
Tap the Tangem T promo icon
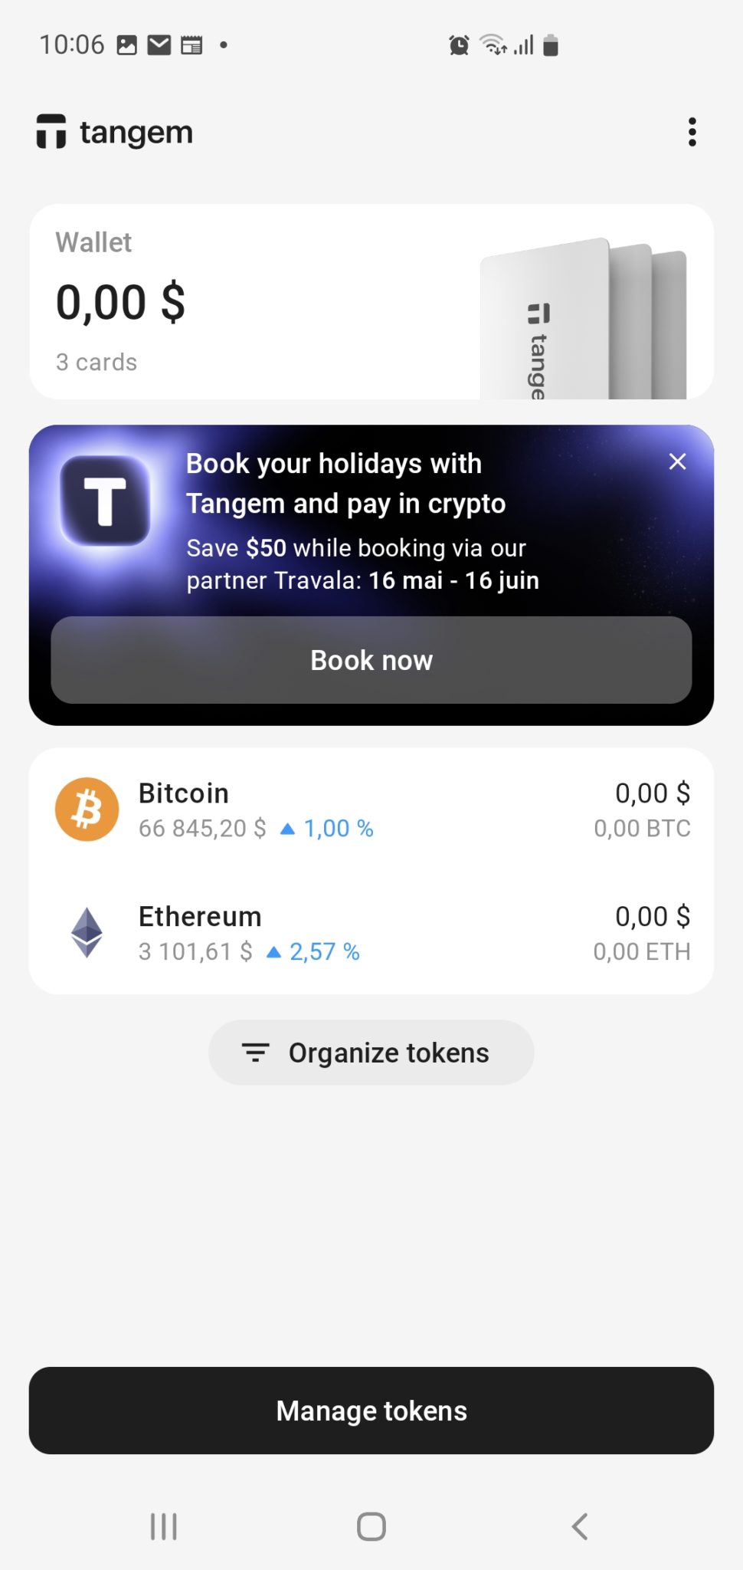[x=105, y=501]
